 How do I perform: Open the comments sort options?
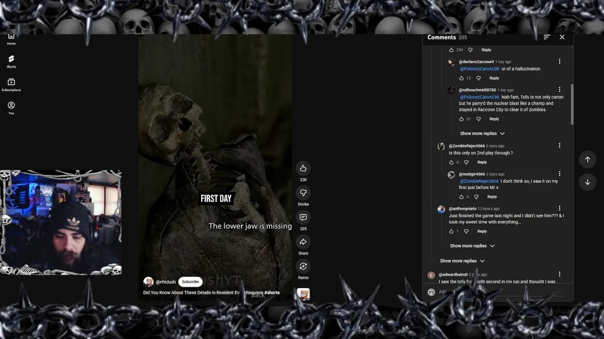547,37
